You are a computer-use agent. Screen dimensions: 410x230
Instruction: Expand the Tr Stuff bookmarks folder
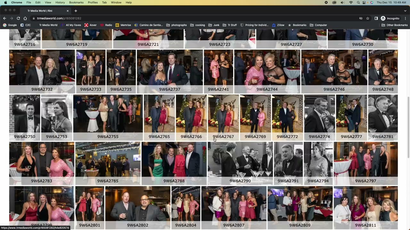coord(230,25)
